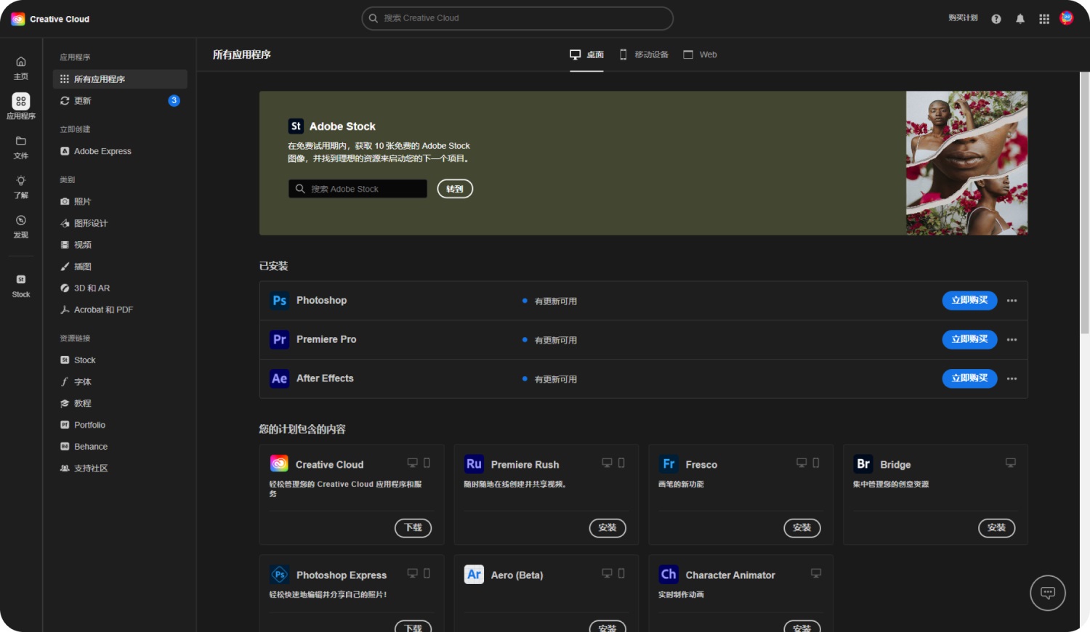Click 立即购买 for Premiere Pro
The image size is (1090, 632).
[969, 339]
